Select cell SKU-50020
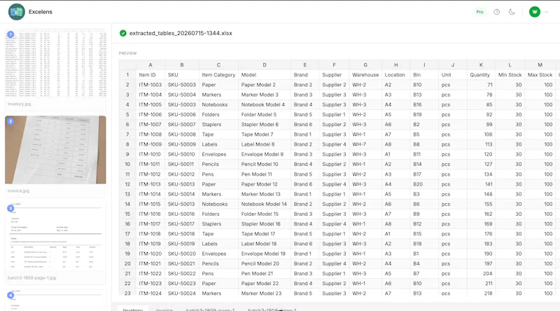Screen dimensions: 560x311 pyautogui.click(x=182, y=254)
